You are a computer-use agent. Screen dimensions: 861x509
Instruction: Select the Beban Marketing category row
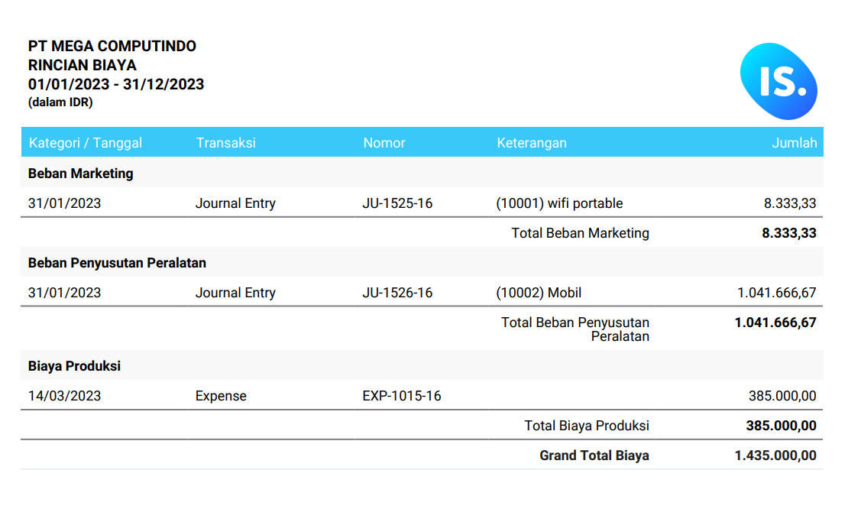[81, 173]
